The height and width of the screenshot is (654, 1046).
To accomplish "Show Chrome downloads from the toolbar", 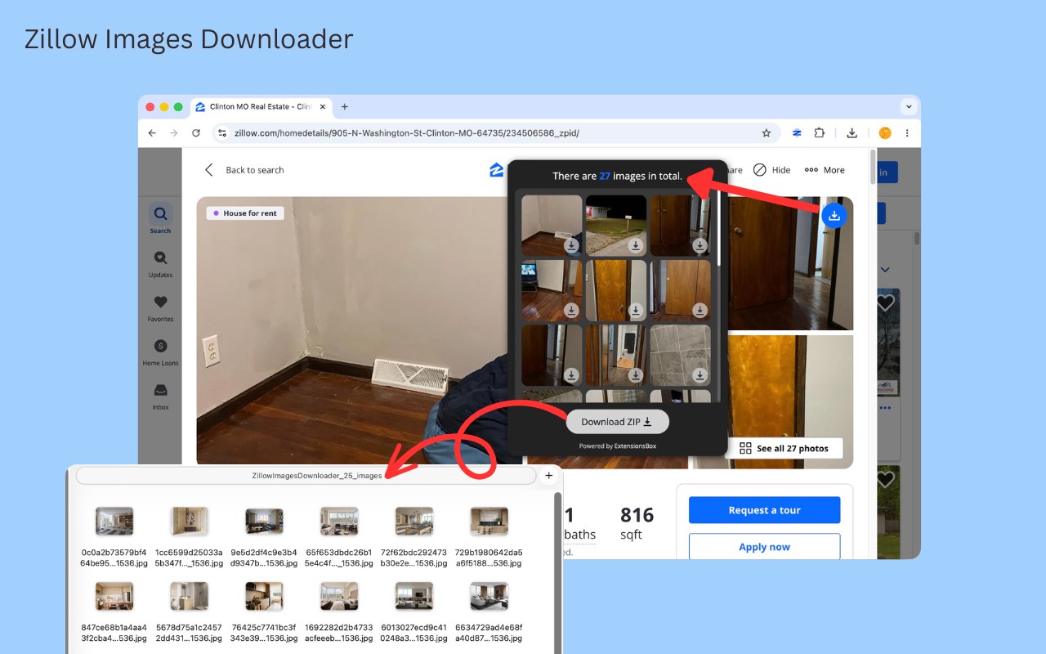I will (x=852, y=133).
